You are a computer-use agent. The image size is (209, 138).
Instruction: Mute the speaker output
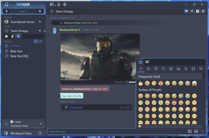pos(65,4)
